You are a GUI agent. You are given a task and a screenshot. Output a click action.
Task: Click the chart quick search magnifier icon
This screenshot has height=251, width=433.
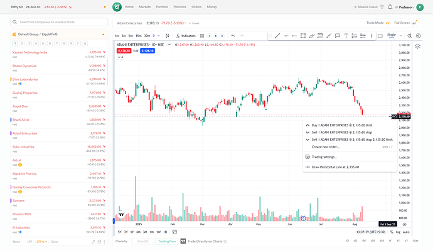click(410, 36)
